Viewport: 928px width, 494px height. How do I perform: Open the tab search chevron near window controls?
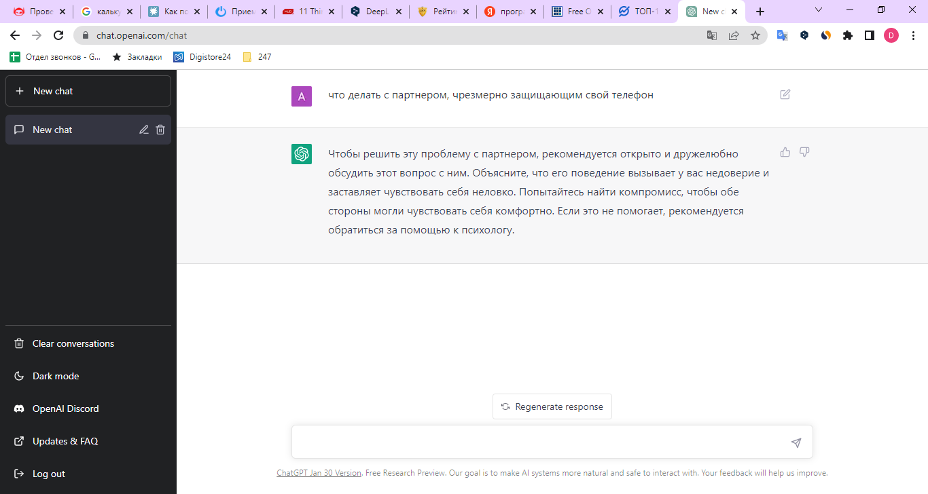[x=817, y=10]
